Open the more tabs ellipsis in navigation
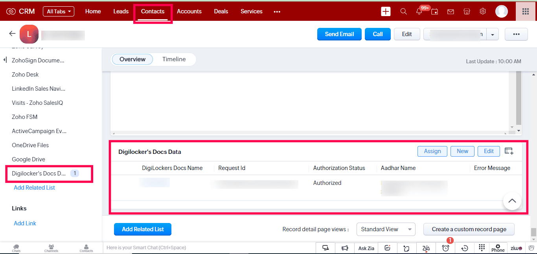Screen dimensions: 537x254 coord(277,11)
